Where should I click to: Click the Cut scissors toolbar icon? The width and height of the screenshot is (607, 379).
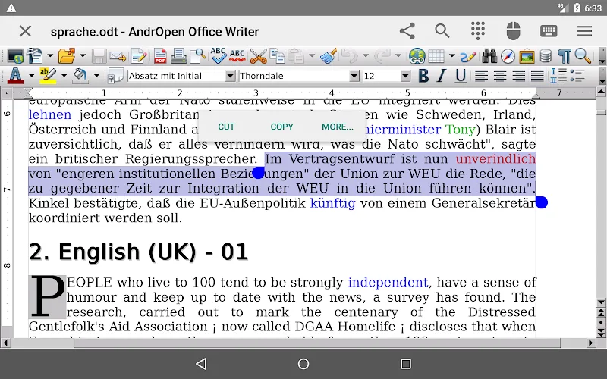258,56
